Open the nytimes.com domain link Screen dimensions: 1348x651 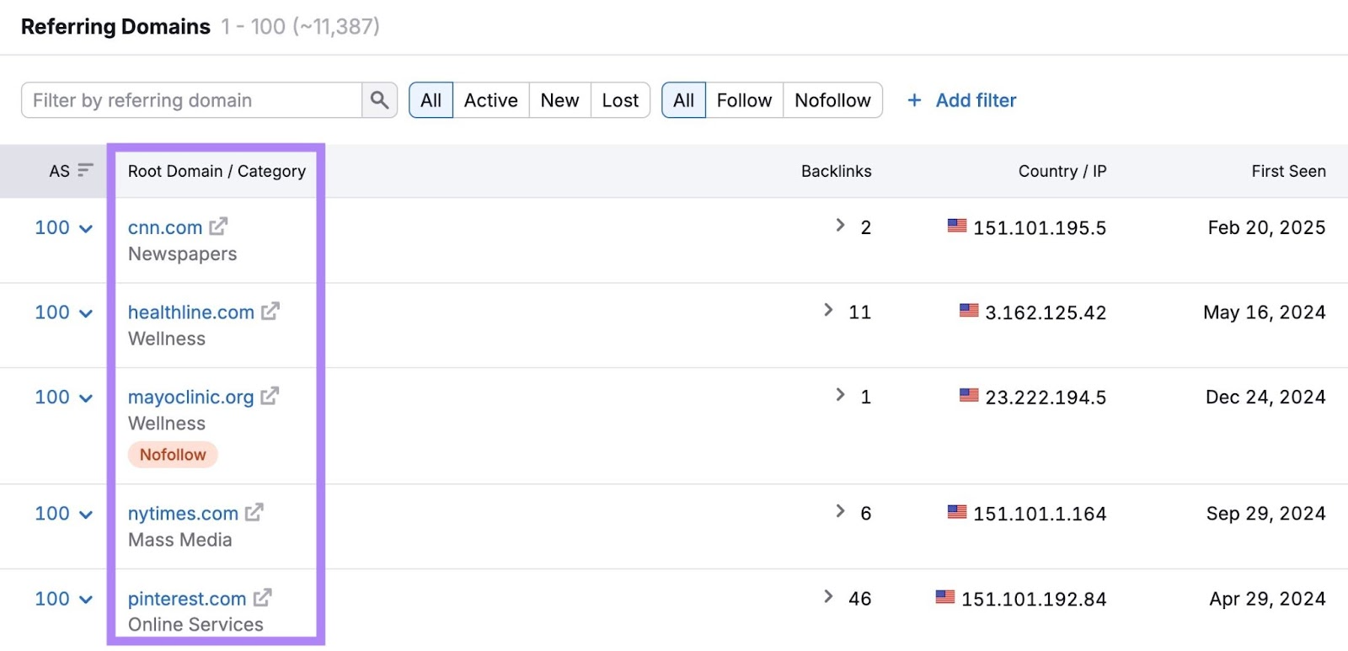[183, 513]
